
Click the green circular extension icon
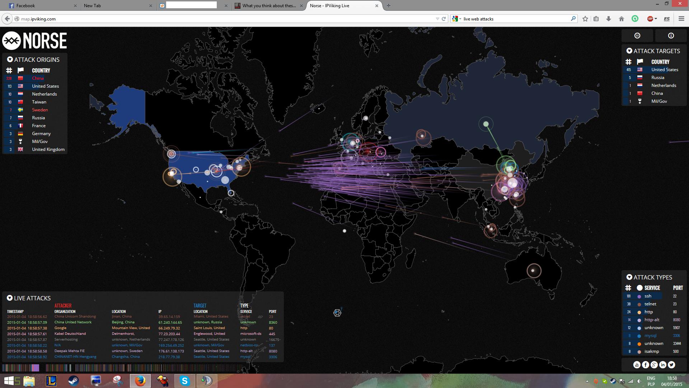click(x=635, y=19)
